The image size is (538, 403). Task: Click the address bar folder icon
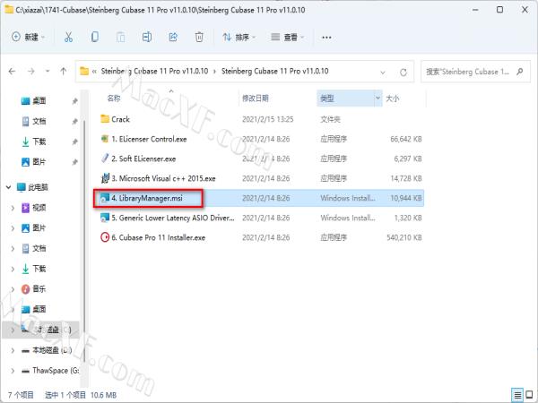(x=84, y=72)
